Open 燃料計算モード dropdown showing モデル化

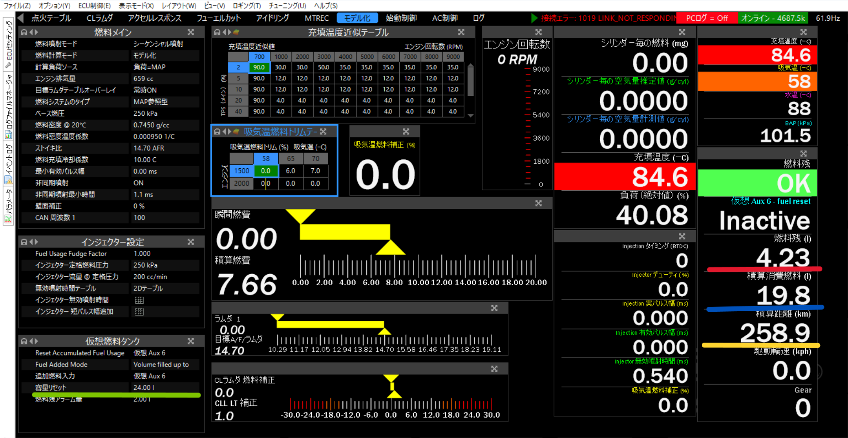point(166,56)
